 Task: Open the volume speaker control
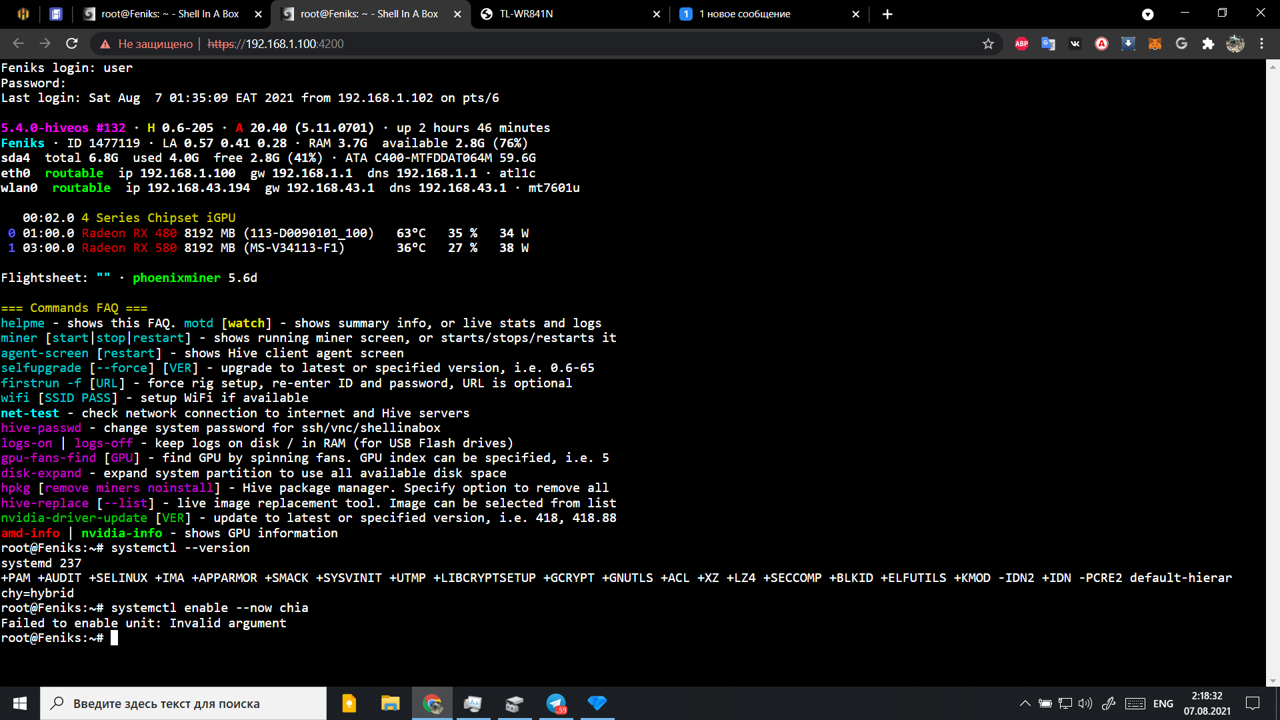(1085, 703)
